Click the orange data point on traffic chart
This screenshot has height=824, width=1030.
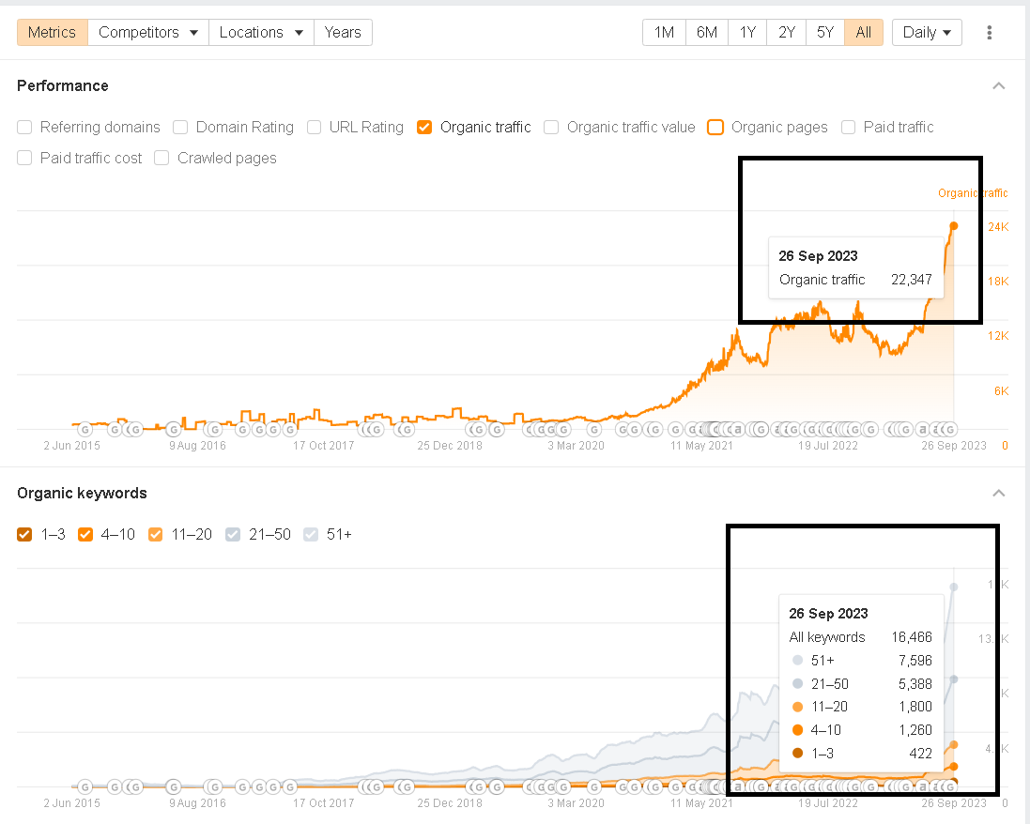point(953,225)
